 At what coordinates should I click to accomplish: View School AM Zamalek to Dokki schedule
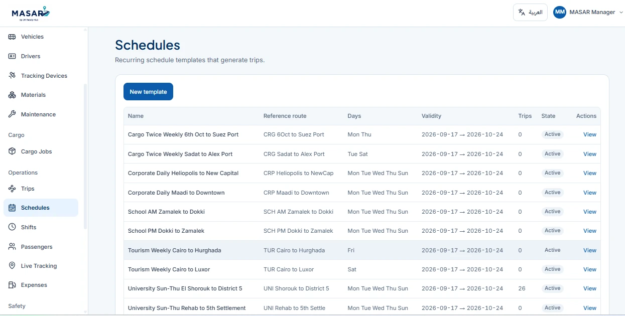point(589,212)
